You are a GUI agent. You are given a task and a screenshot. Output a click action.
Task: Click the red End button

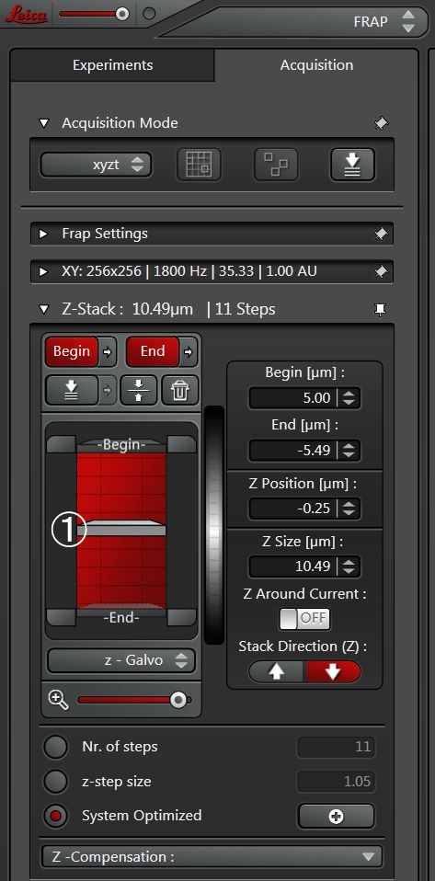[x=153, y=351]
